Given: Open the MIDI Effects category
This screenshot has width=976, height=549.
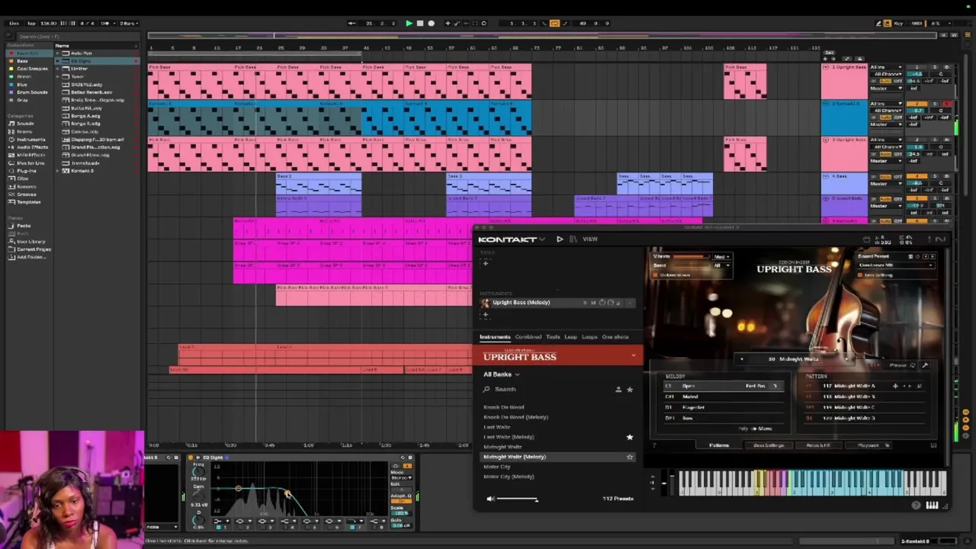Looking at the screenshot, I should (30, 156).
